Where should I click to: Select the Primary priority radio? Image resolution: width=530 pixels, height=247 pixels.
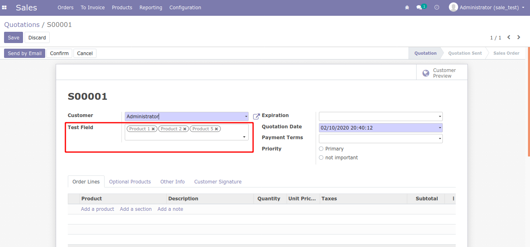pos(321,149)
